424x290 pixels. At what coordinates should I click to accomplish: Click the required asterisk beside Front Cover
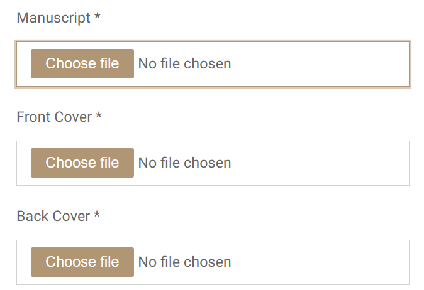[x=99, y=116]
